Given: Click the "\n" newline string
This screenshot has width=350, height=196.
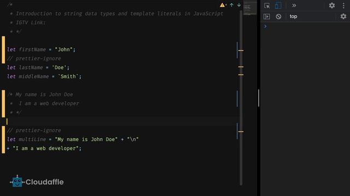Looking at the screenshot, I should point(133,139).
